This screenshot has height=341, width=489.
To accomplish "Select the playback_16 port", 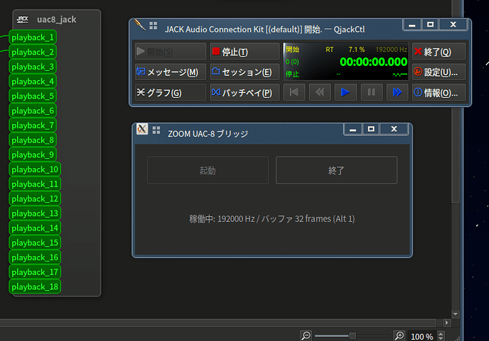I will tap(35, 257).
